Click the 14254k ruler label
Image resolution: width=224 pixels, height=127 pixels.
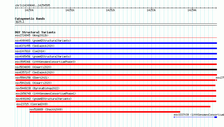click(x=192, y=10)
